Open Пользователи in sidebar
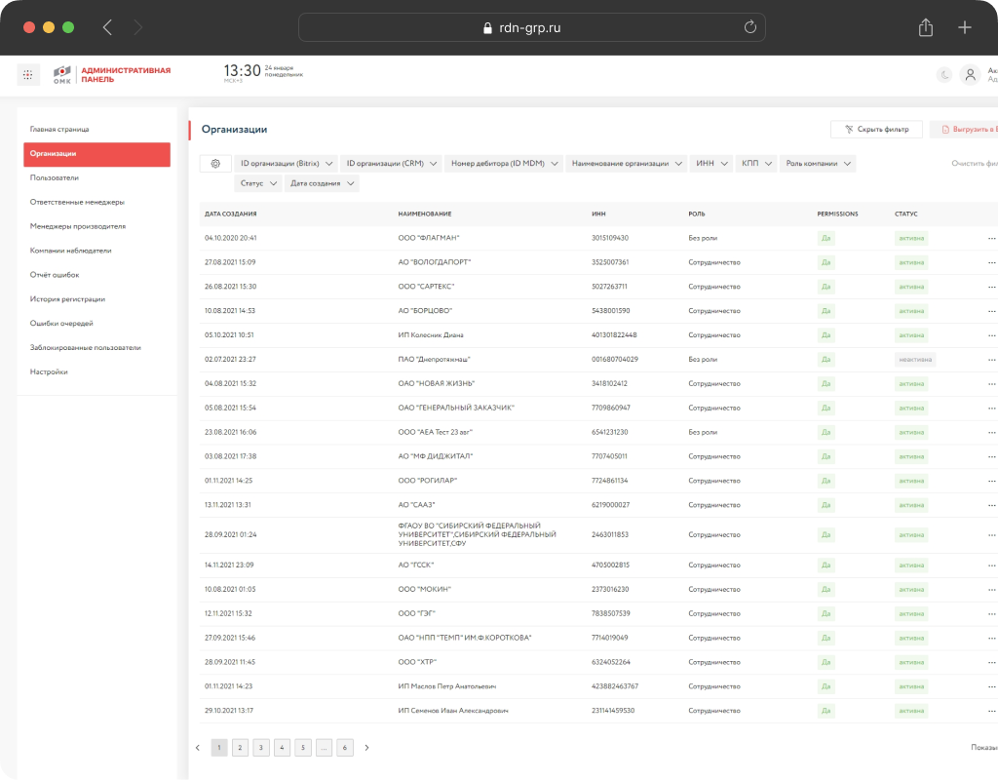The image size is (998, 780). coord(55,178)
